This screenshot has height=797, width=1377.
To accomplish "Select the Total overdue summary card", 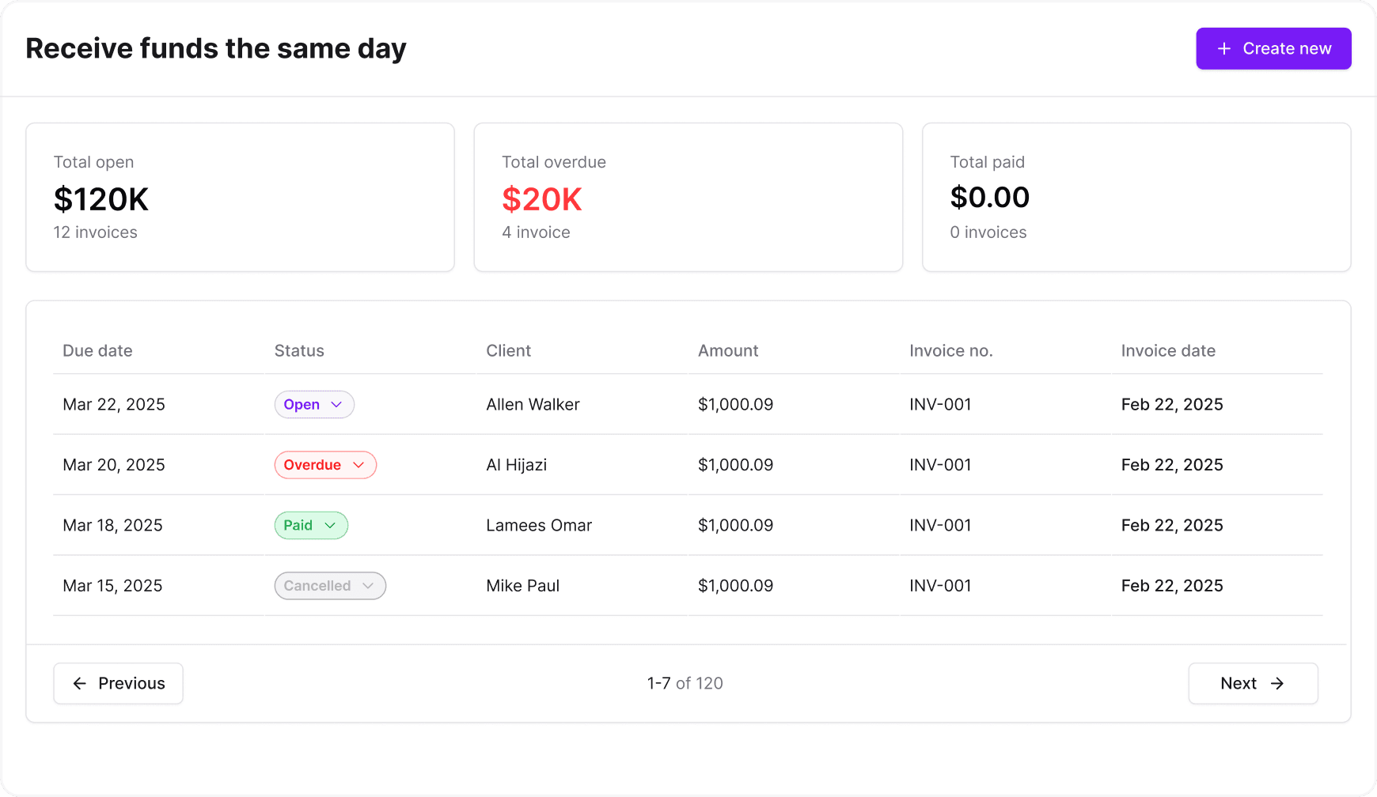I will [x=688, y=197].
